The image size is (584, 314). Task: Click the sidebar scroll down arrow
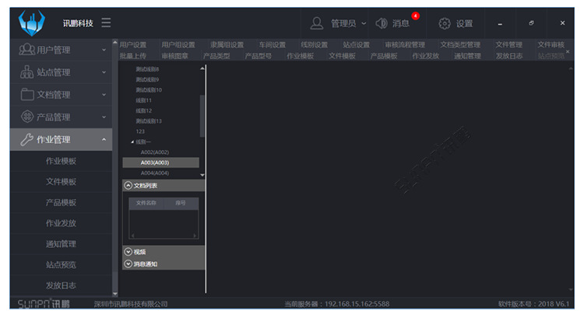coord(115,294)
